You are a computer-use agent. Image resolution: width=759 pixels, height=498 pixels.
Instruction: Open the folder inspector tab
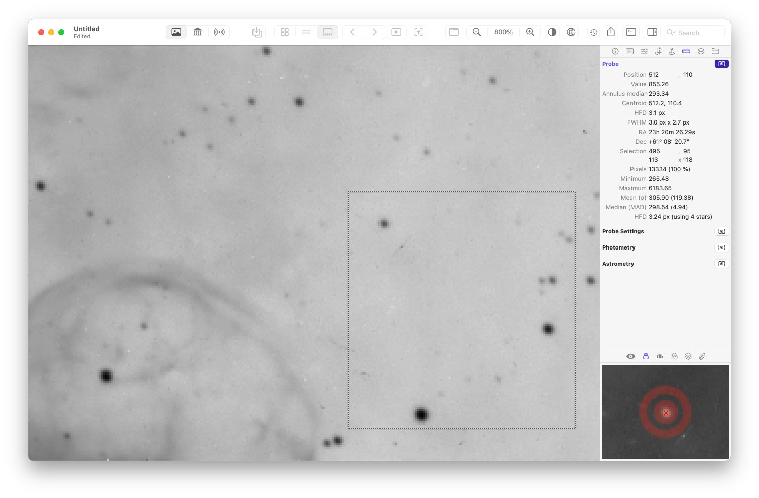tap(715, 51)
